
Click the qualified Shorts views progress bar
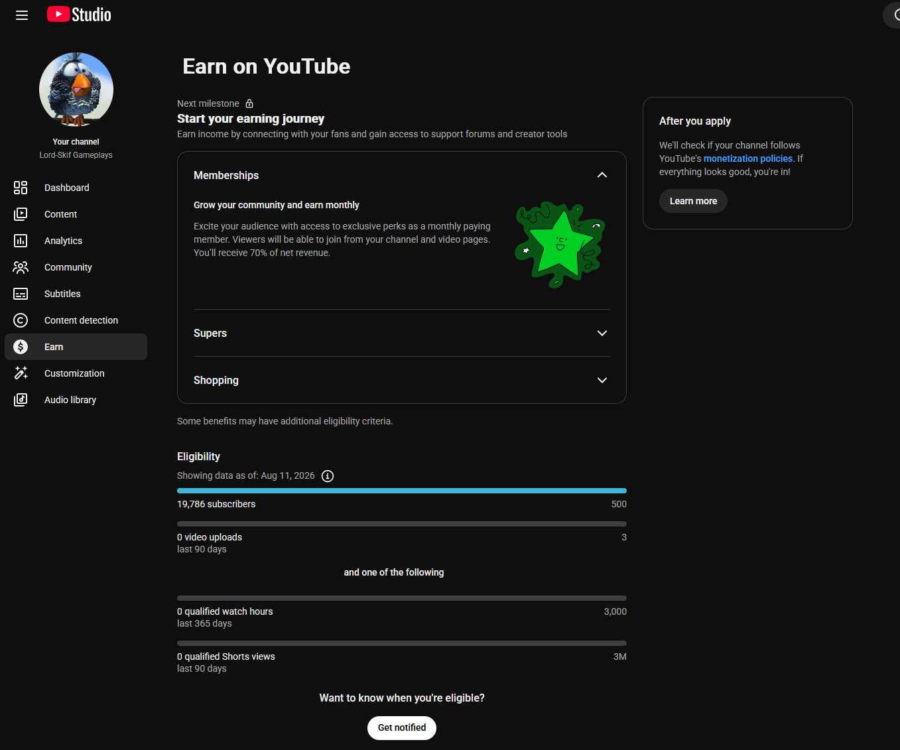(x=402, y=643)
